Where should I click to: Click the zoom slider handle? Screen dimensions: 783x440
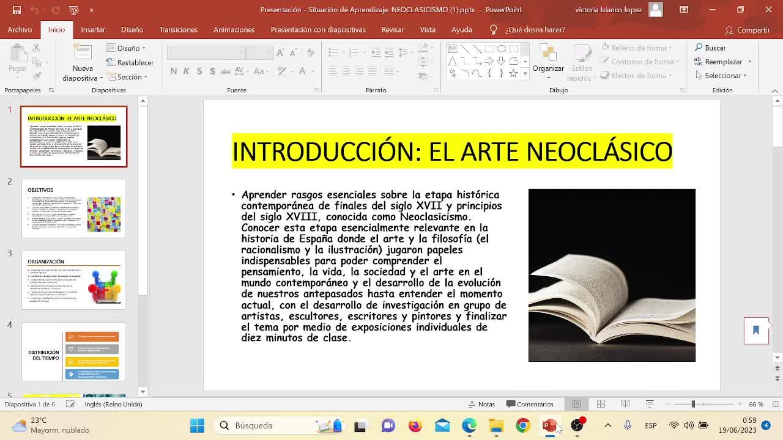click(693, 404)
